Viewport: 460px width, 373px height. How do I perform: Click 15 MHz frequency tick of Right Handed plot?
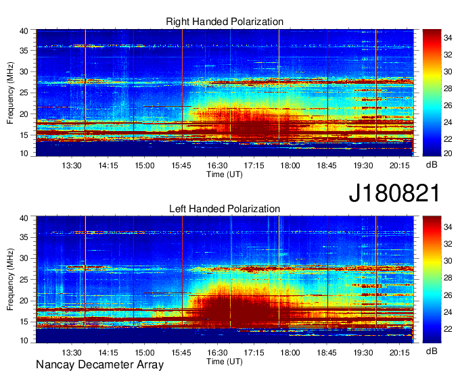pyautogui.click(x=24, y=135)
